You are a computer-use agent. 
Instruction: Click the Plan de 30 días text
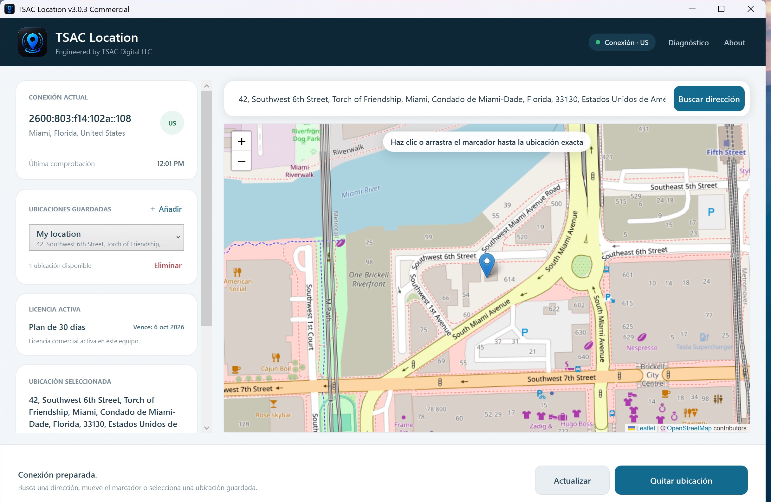[x=57, y=327]
